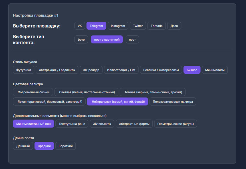
Task: Select пост content type without image
Action: point(132,40)
